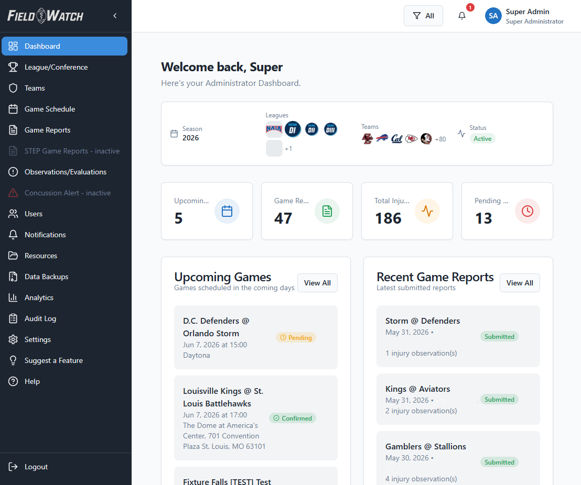
Task: Open Game Reports menu item
Action: point(64,130)
